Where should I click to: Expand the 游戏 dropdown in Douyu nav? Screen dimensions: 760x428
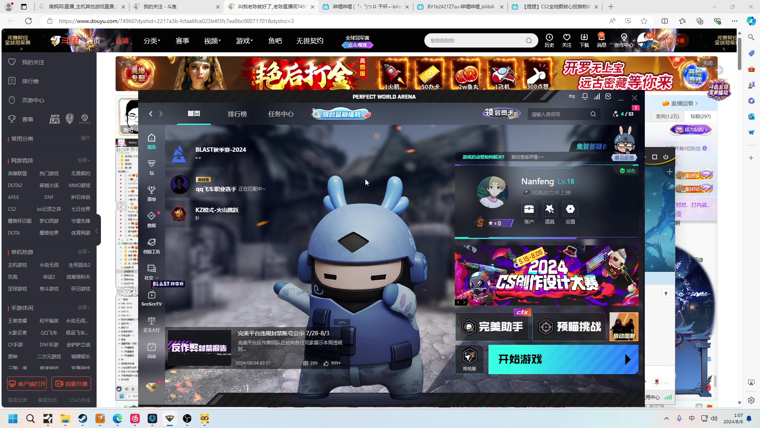(244, 41)
